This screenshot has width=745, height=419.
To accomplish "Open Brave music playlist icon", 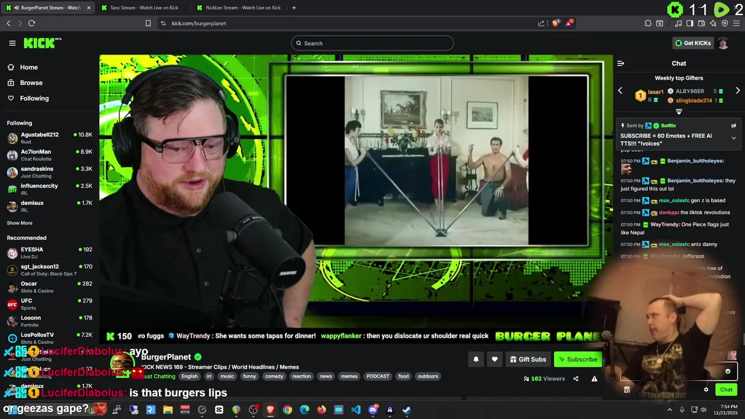I will [678, 23].
